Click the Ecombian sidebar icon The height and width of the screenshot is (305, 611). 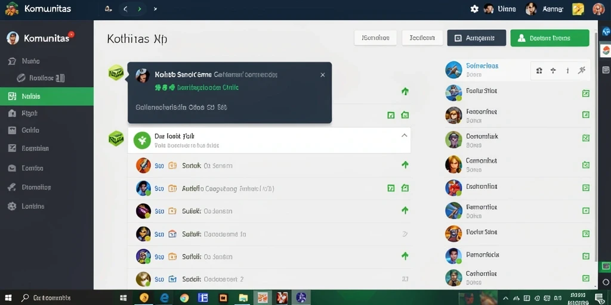tap(12, 148)
